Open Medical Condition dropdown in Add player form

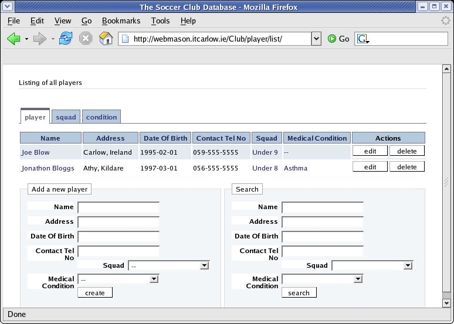154,279
